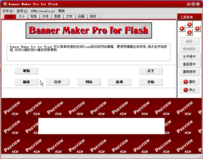Screen dimensions: 203x159
Task: Click the 垂直居中 button
Action: [190, 64]
